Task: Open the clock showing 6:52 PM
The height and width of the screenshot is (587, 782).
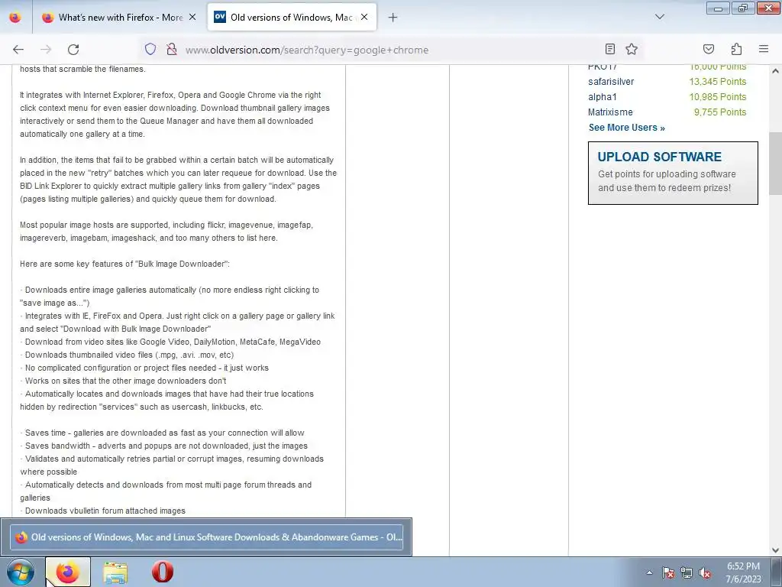Action: pyautogui.click(x=743, y=572)
